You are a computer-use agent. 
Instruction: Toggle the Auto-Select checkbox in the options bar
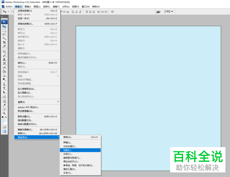click(13, 11)
